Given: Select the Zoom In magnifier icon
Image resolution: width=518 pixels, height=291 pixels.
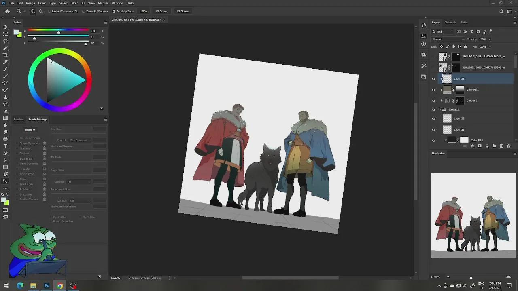Looking at the screenshot, I should (33, 11).
